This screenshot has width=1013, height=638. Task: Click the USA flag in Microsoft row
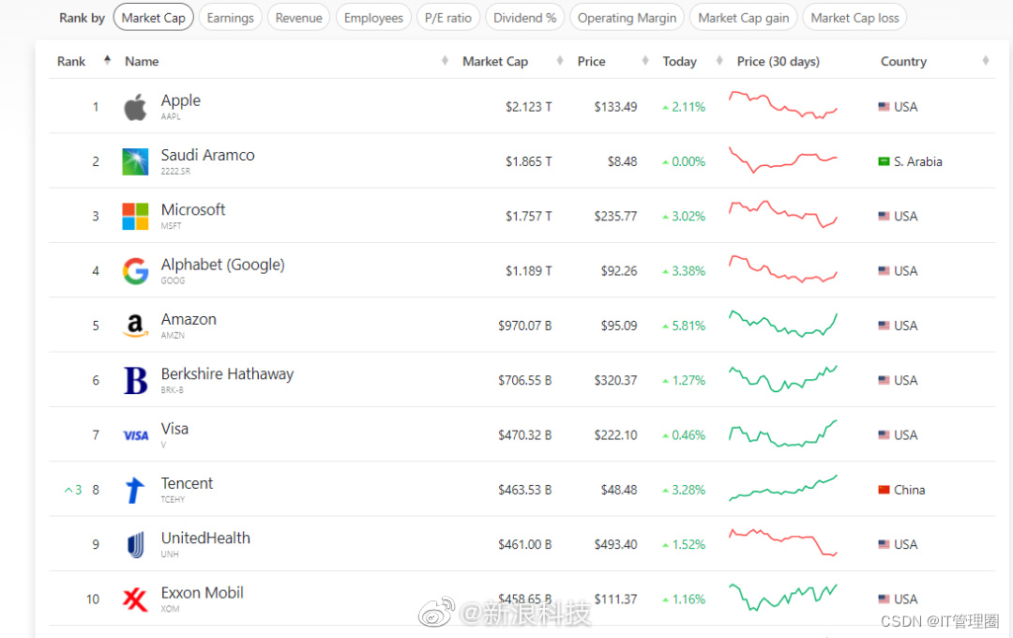[x=884, y=216]
